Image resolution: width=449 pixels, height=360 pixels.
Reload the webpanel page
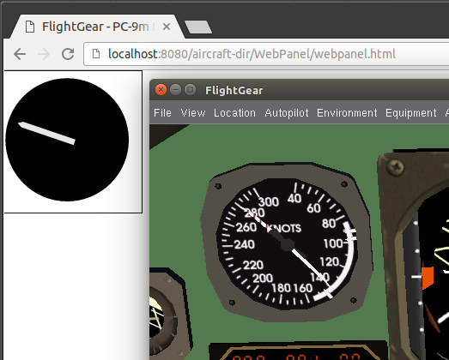pos(68,54)
